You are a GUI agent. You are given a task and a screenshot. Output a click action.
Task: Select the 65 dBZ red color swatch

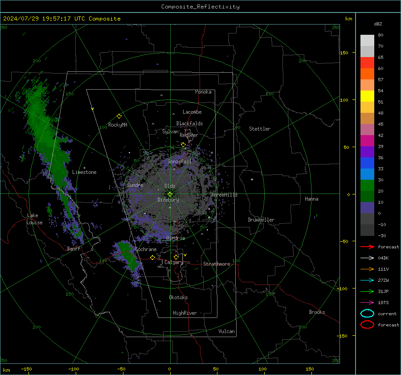point(367,62)
